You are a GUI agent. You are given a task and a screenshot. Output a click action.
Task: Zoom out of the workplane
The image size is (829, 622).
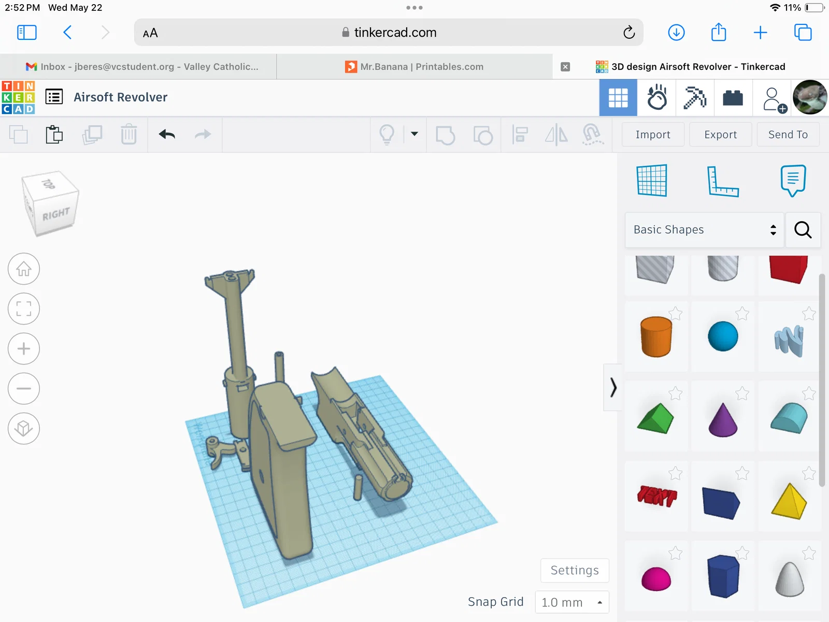pos(24,389)
